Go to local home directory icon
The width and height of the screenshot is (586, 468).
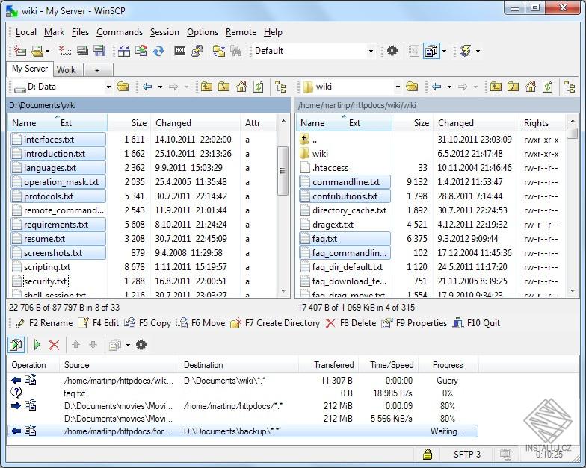pos(241,87)
